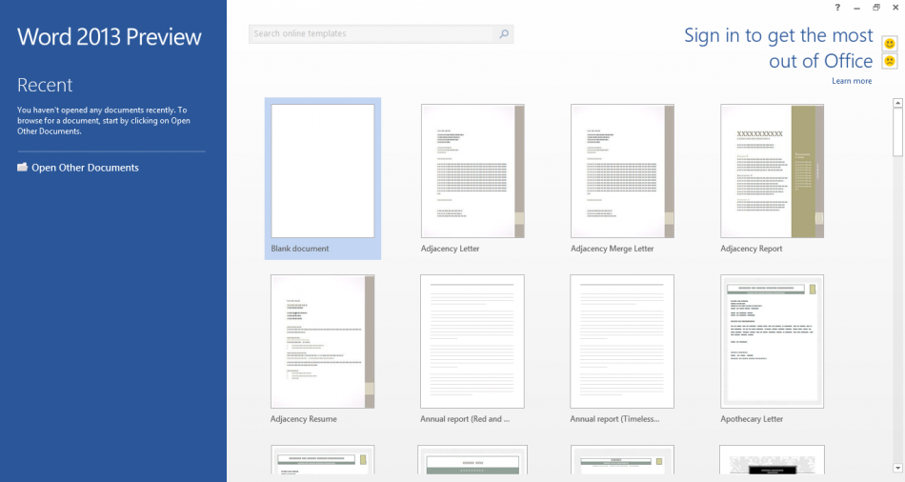Image resolution: width=905 pixels, height=482 pixels.
Task: Send a smile feedback face icon
Action: tap(890, 43)
